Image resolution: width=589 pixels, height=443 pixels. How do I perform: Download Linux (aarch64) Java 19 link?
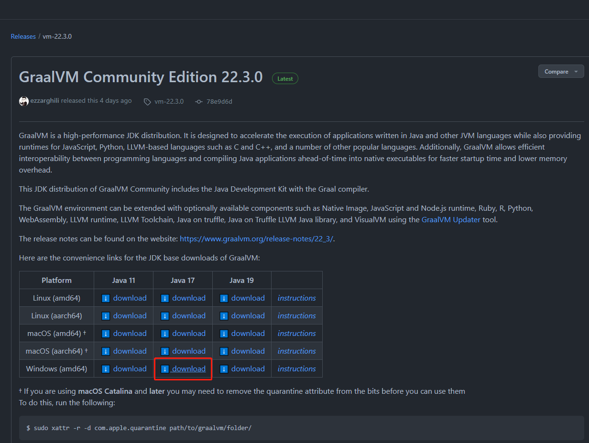(x=248, y=316)
